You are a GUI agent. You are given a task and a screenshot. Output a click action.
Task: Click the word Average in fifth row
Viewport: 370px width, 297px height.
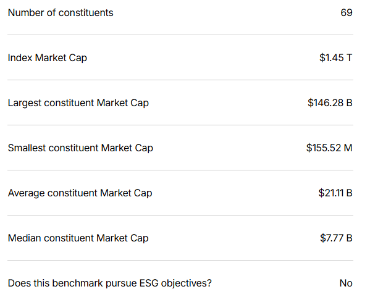pos(26,193)
